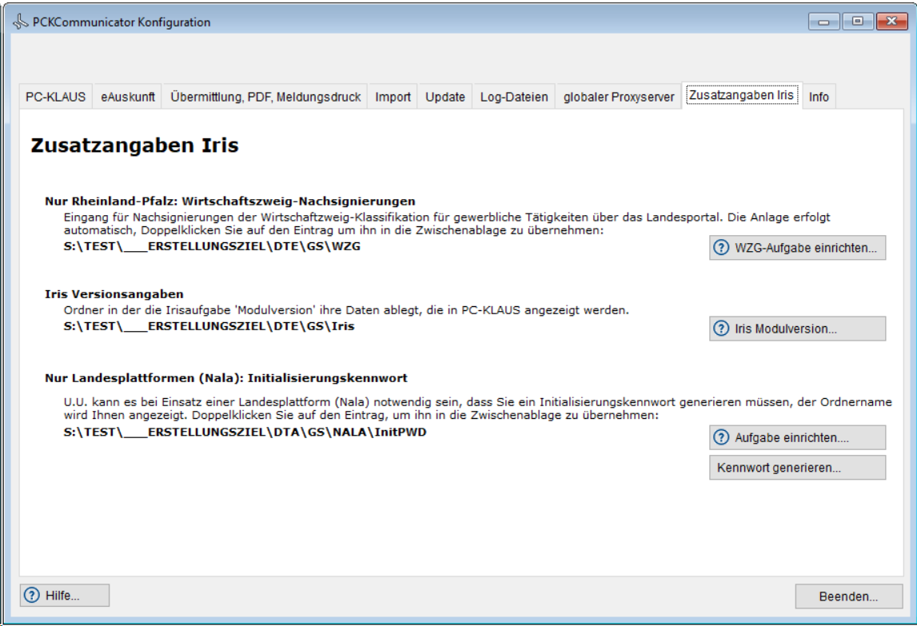Show the Log-Dateien tab
The image size is (917, 626).
[514, 97]
